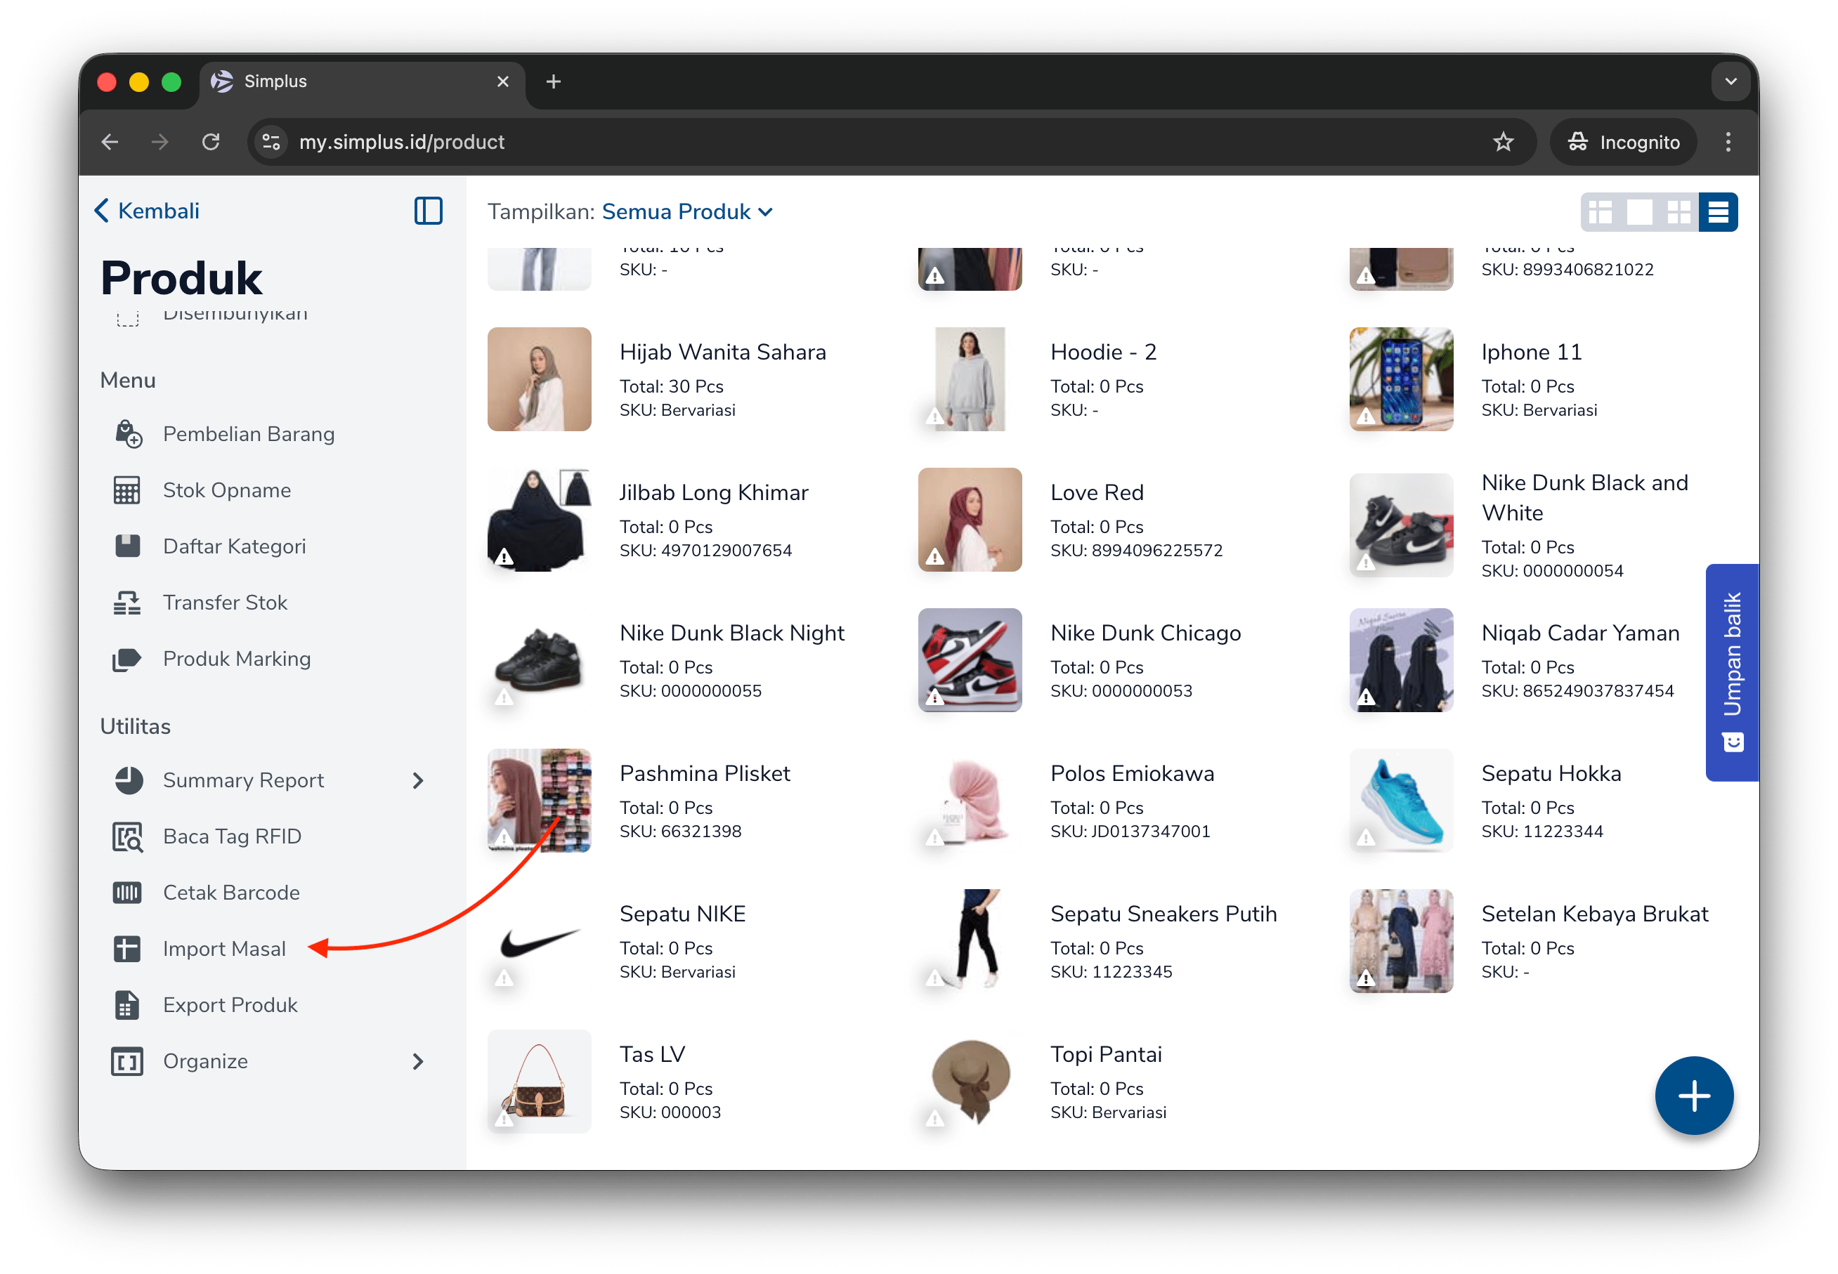Open the Hijab Wanita Sahara thumbnail

click(539, 379)
